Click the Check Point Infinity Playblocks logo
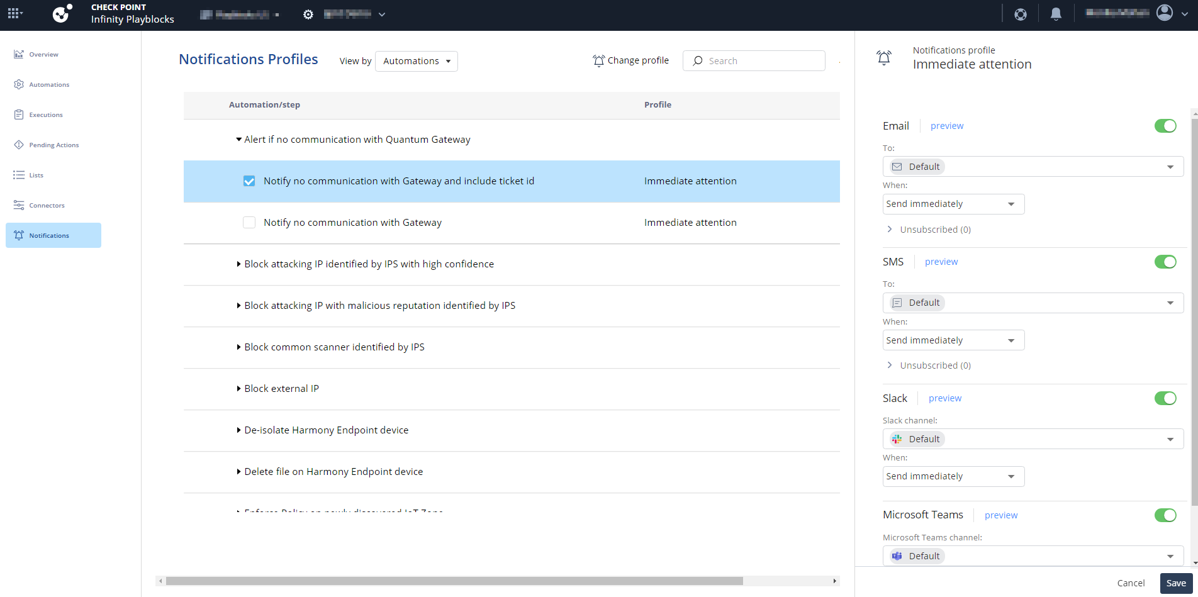This screenshot has width=1198, height=597. (62, 13)
